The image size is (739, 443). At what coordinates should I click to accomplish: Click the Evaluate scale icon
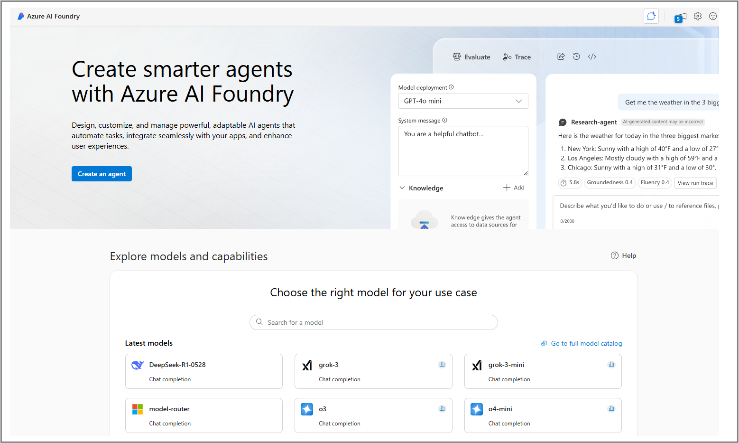click(457, 57)
